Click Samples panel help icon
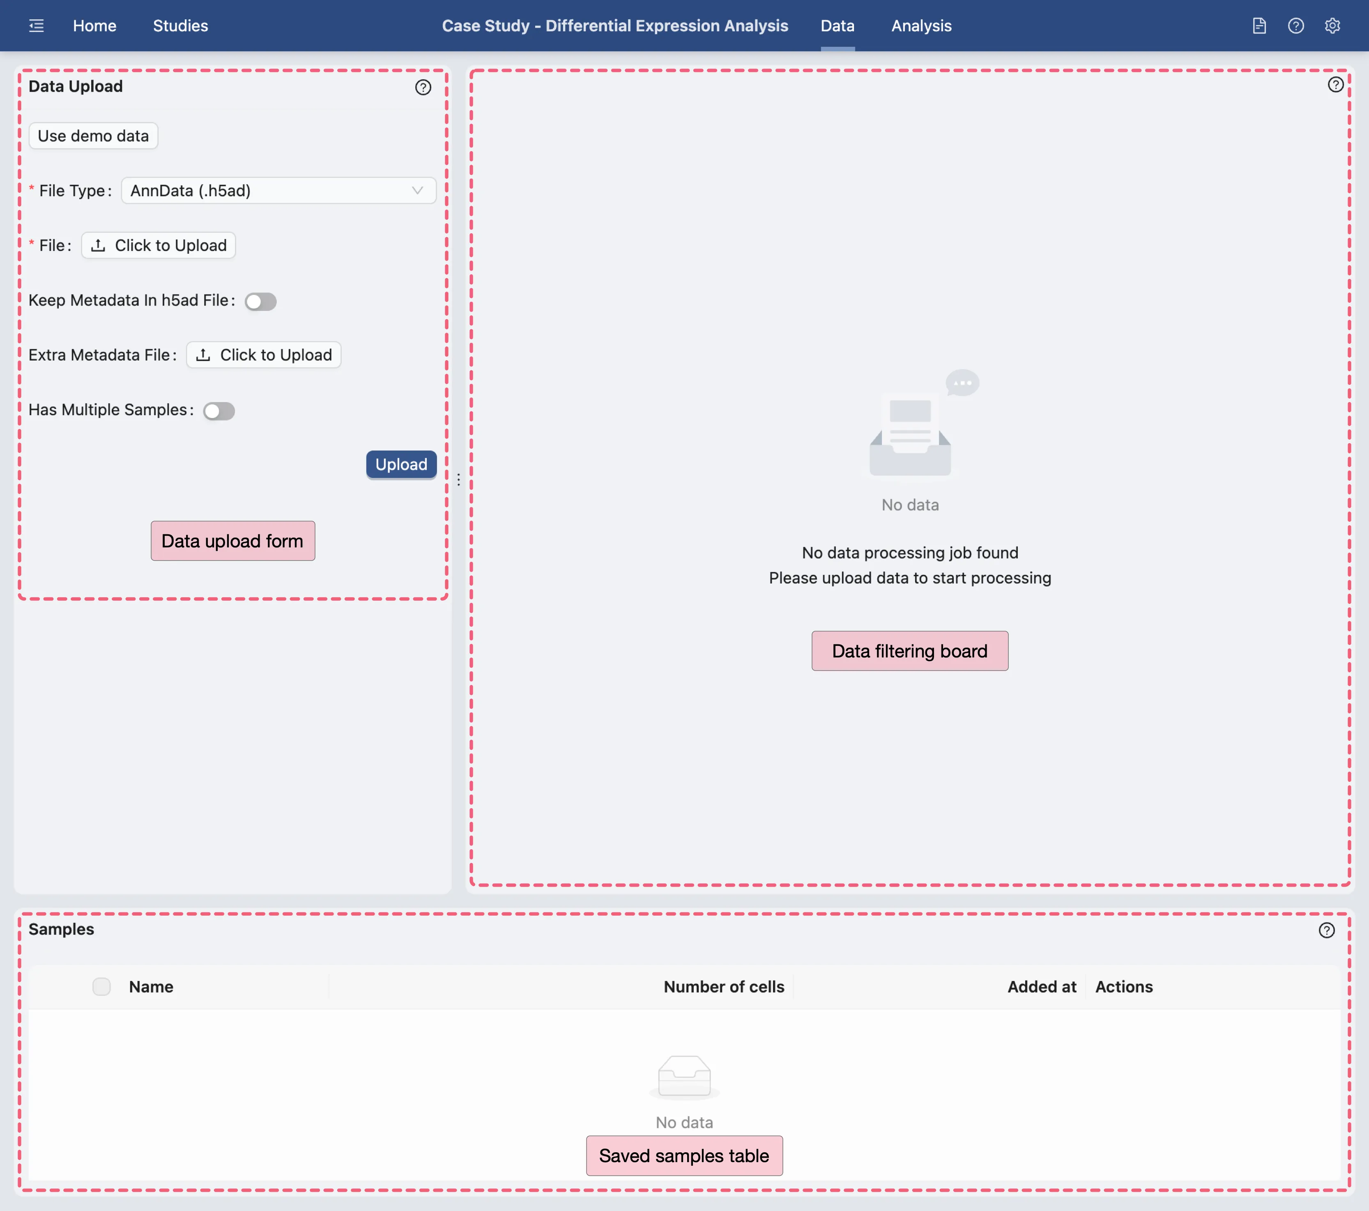Viewport: 1369px width, 1211px height. click(1326, 930)
